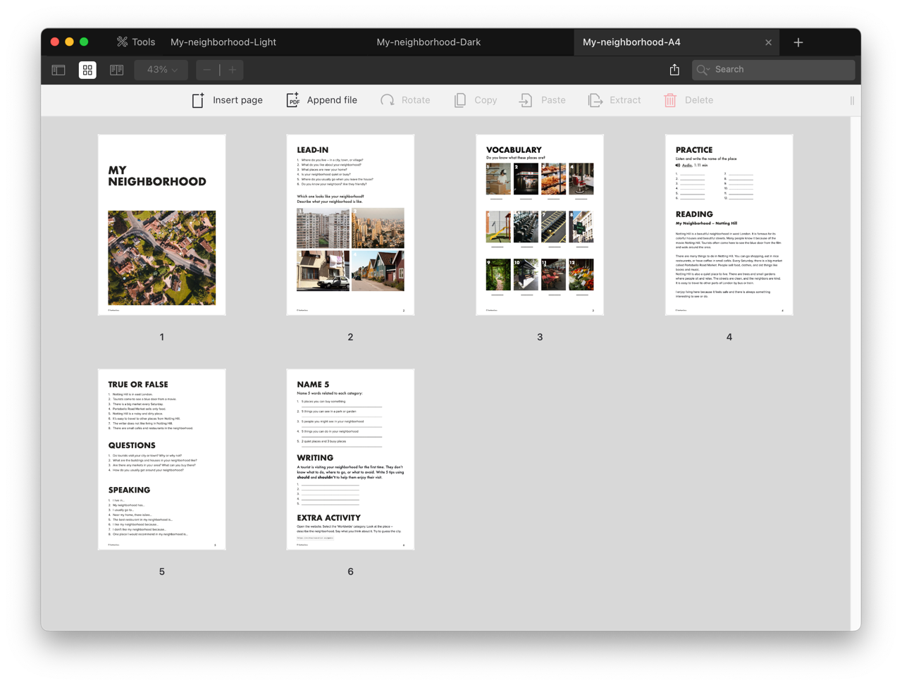Open the Share menu via share icon
The image size is (902, 685).
[674, 69]
